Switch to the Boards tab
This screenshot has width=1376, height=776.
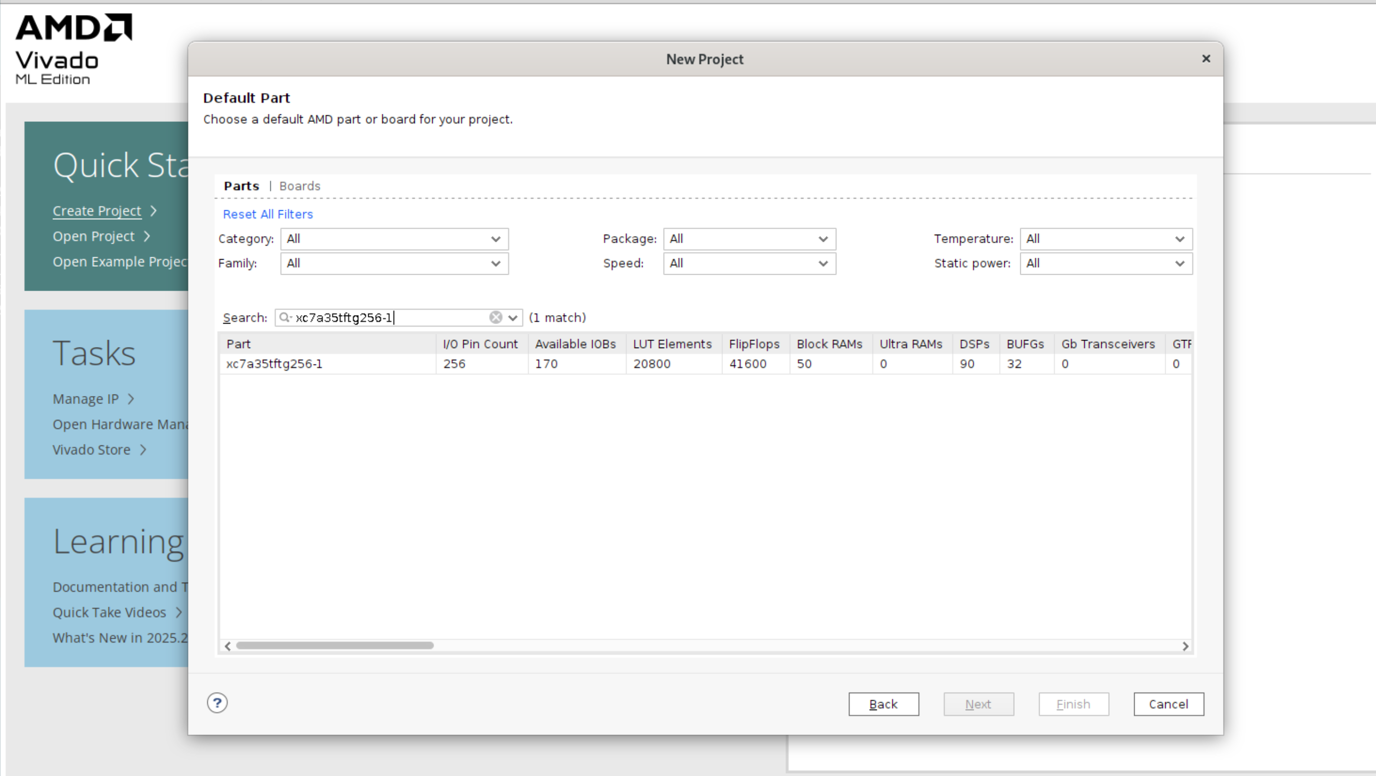(x=300, y=186)
